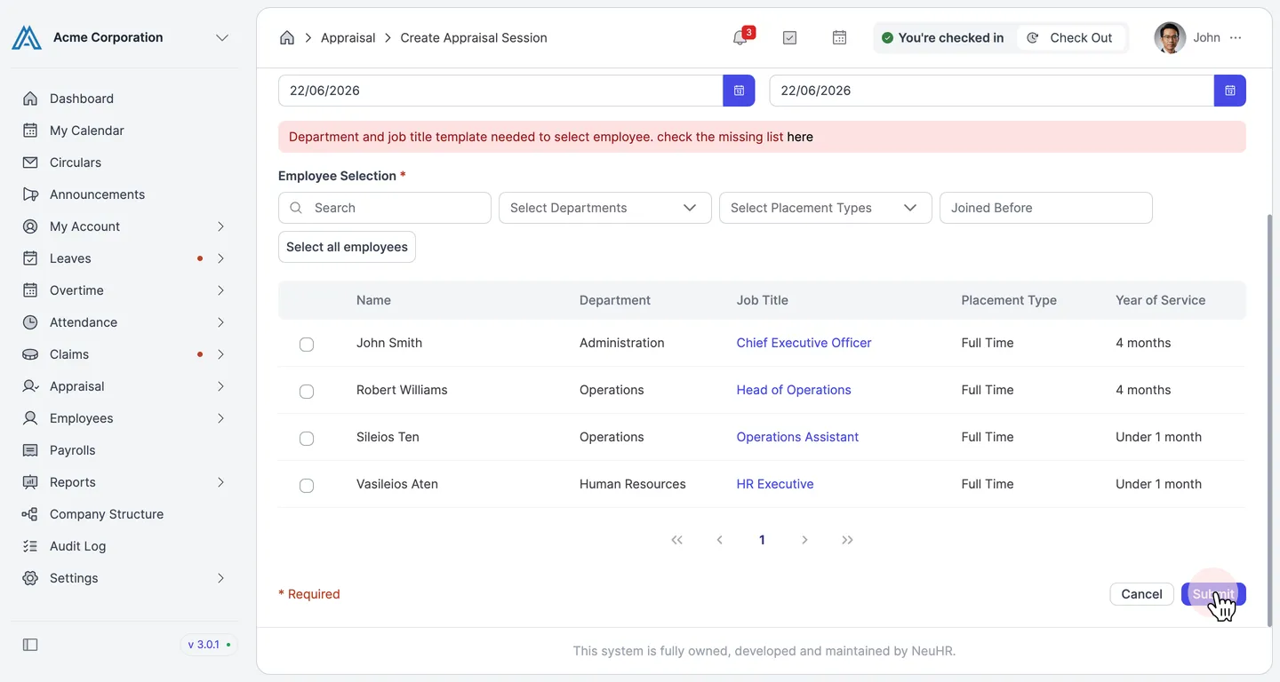Expand My Account submenu
The width and height of the screenshot is (1280, 682).
[x=220, y=226]
